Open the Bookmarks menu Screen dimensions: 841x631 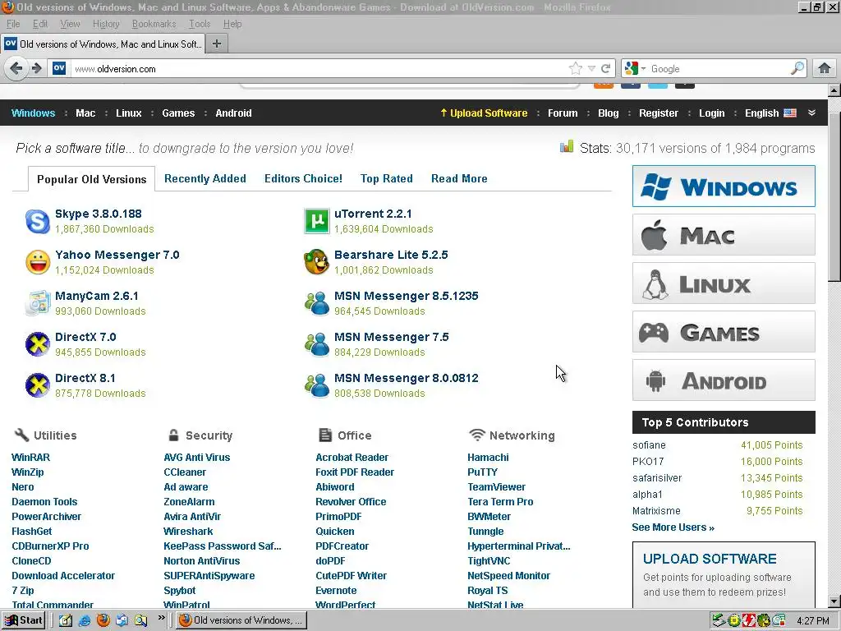pos(154,24)
